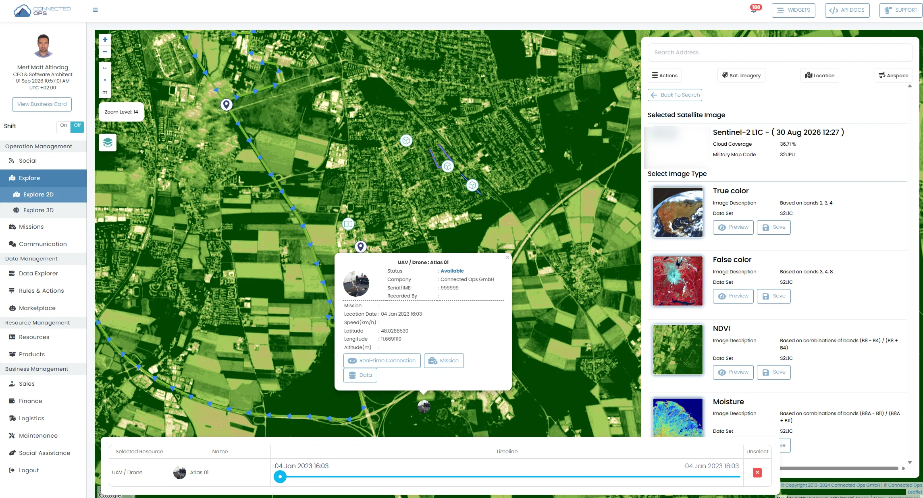Open the Location tab

[x=820, y=75]
